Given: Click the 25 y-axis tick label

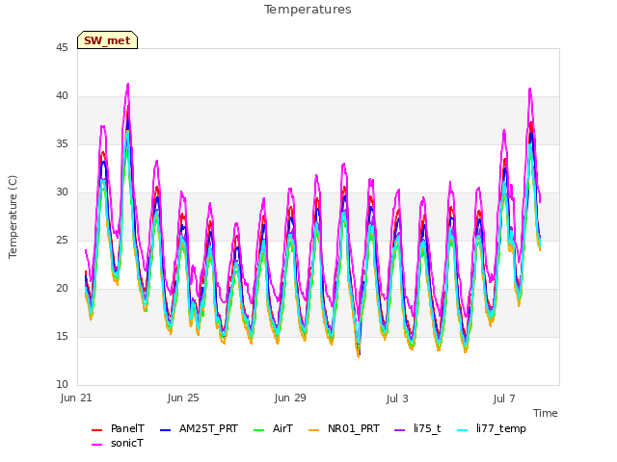Looking at the screenshot, I should 62,241.
